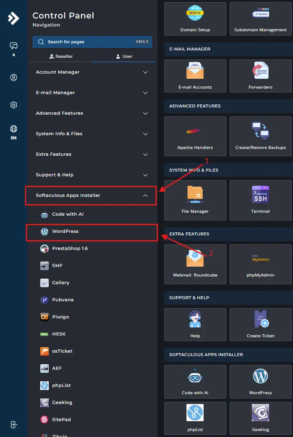The width and height of the screenshot is (293, 437).
Task: Click the ADVANCED FEATURES section heading
Action: point(195,106)
